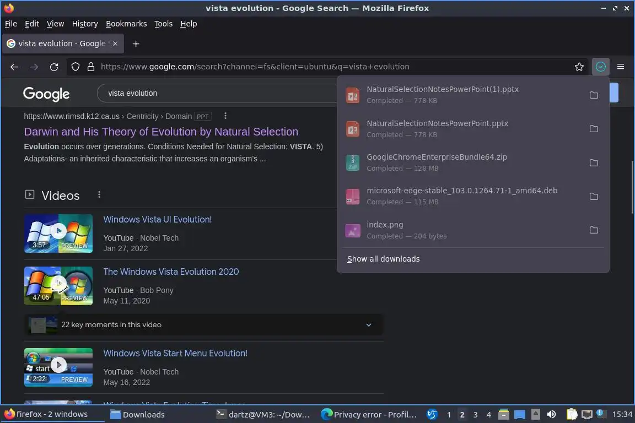The width and height of the screenshot is (635, 423).
Task: Click Show all downloads
Action: click(383, 259)
